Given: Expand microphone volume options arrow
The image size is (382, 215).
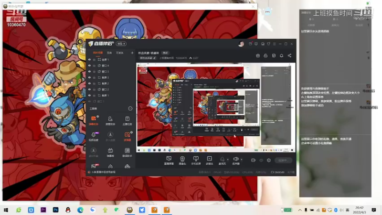Looking at the screenshot, I should [228, 160].
